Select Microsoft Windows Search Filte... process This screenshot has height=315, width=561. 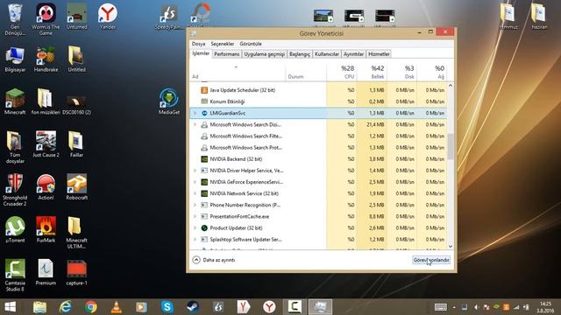coord(317,136)
